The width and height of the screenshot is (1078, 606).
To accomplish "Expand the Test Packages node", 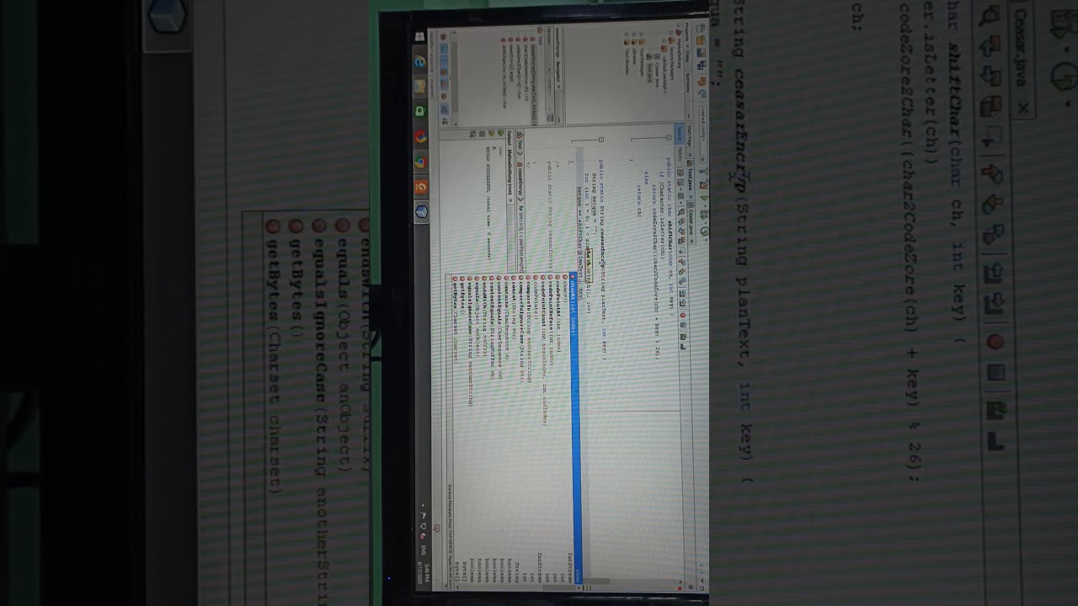I will click(642, 34).
